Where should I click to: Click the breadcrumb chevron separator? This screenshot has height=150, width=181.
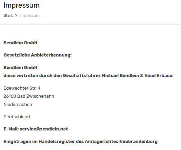pyautogui.click(x=16, y=15)
